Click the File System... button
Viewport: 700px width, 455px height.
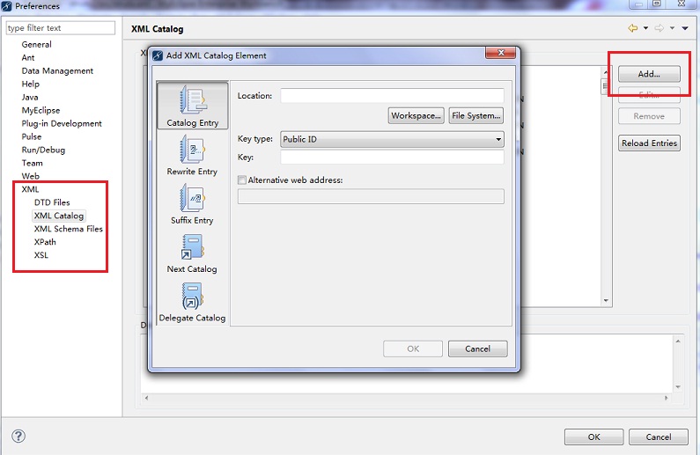pyautogui.click(x=475, y=115)
